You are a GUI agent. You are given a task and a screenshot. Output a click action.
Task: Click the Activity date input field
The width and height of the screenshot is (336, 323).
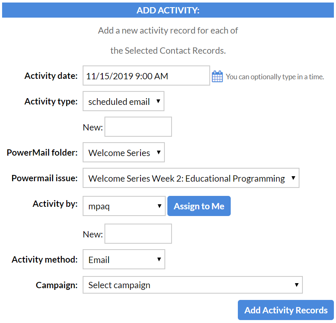click(146, 76)
